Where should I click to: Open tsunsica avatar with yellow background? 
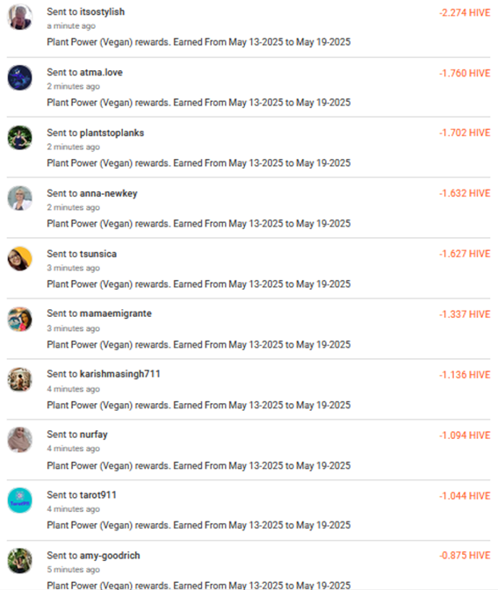20,259
